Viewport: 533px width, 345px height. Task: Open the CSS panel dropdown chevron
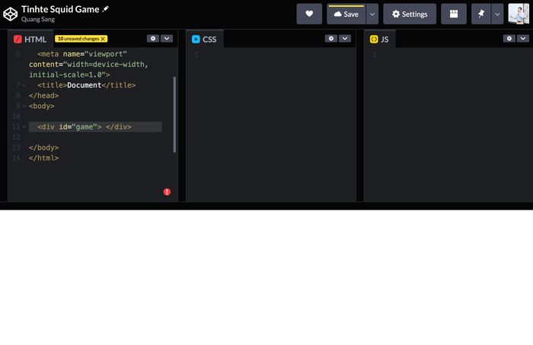(x=345, y=38)
